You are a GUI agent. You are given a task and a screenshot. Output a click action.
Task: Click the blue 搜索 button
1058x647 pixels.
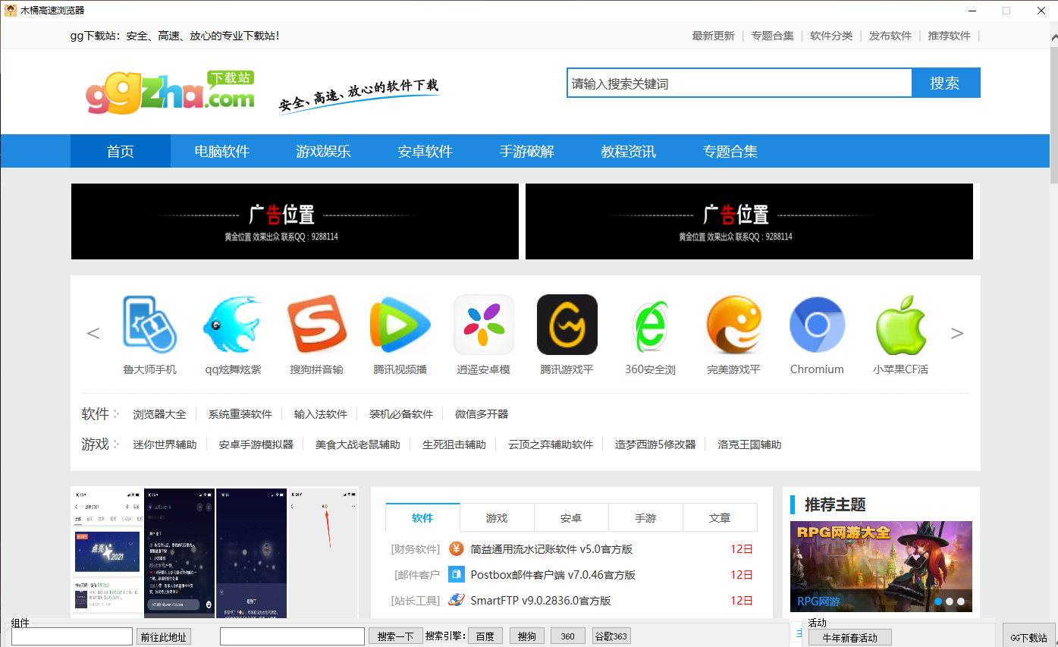[945, 83]
